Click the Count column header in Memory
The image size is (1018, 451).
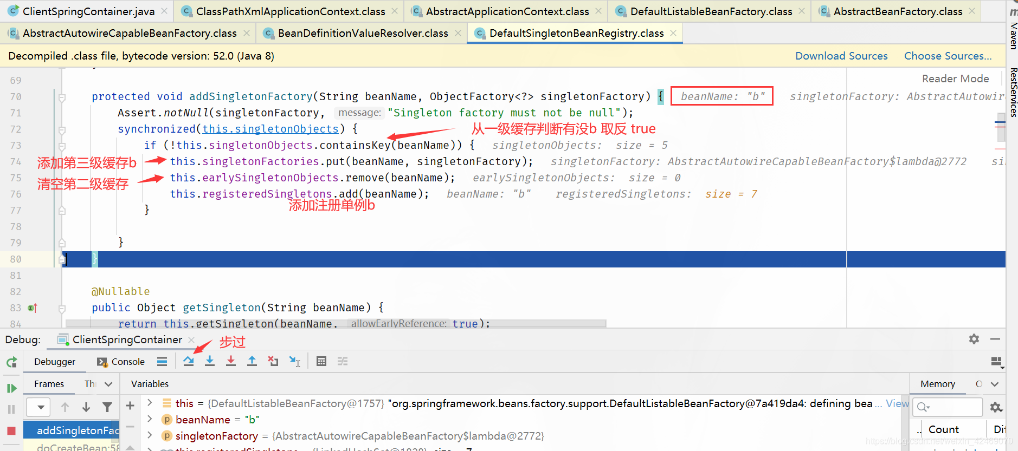click(x=943, y=429)
